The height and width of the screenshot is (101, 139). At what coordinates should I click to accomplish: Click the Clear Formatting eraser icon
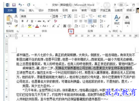pyautogui.click(x=56, y=21)
